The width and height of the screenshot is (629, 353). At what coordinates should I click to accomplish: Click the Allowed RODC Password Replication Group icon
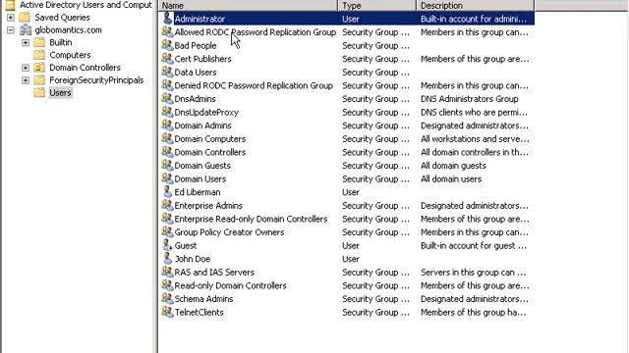[x=167, y=31]
